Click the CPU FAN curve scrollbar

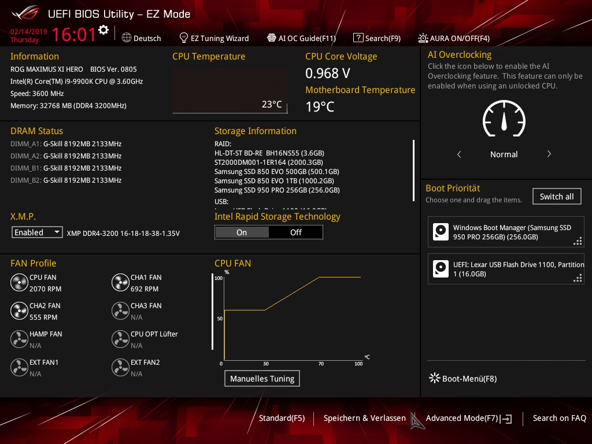tap(213, 312)
